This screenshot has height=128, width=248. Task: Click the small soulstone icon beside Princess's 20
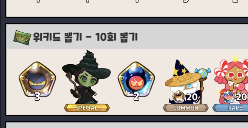(x=228, y=97)
